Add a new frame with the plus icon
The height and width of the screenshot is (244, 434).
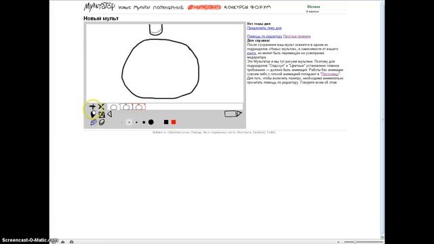coord(92,106)
